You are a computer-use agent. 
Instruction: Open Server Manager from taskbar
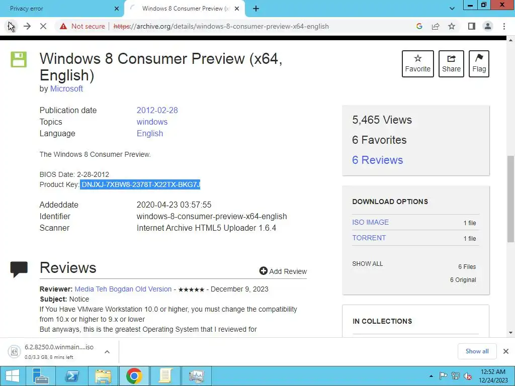41,376
